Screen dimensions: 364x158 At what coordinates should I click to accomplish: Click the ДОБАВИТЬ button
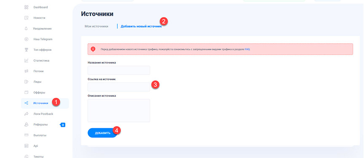coord(103,133)
